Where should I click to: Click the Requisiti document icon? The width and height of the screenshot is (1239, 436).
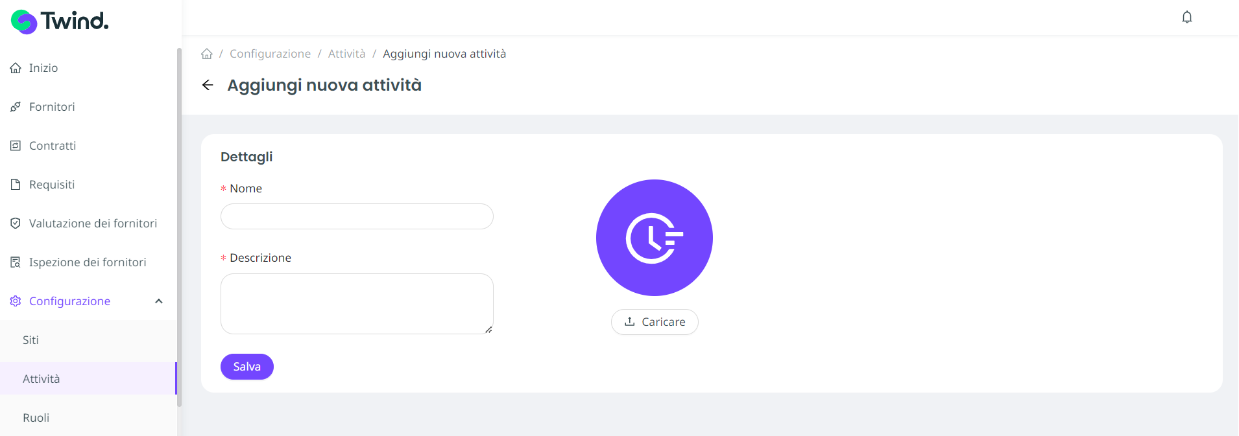pos(16,185)
